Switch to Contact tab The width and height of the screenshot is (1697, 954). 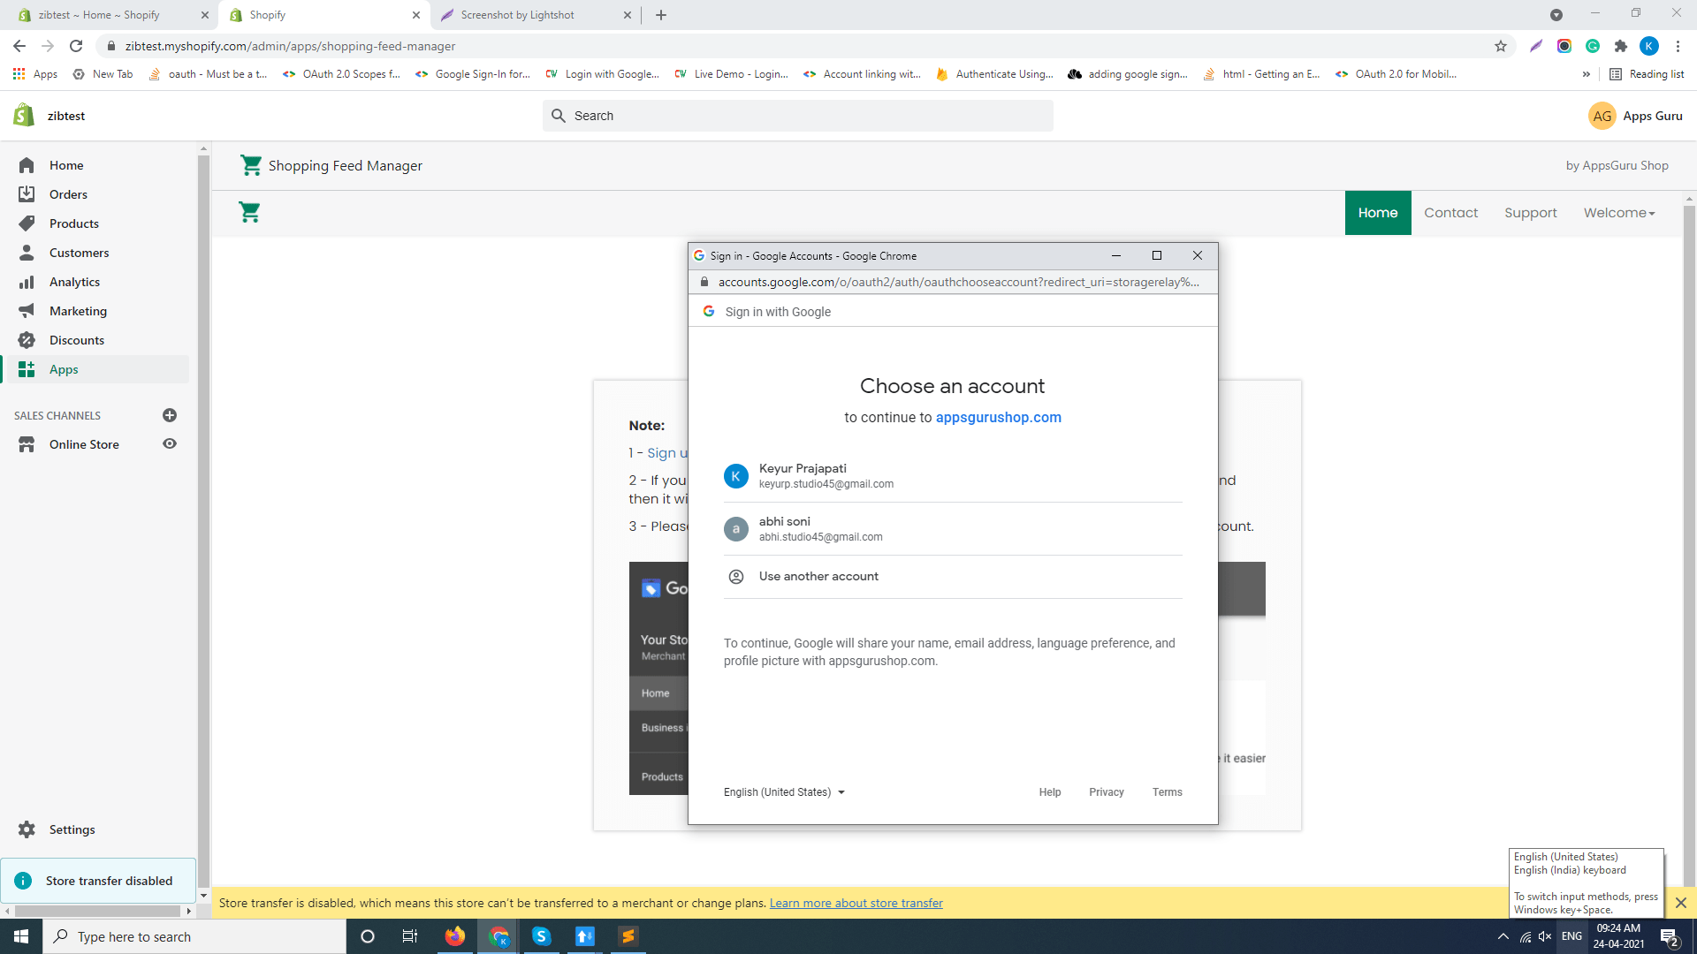point(1450,213)
